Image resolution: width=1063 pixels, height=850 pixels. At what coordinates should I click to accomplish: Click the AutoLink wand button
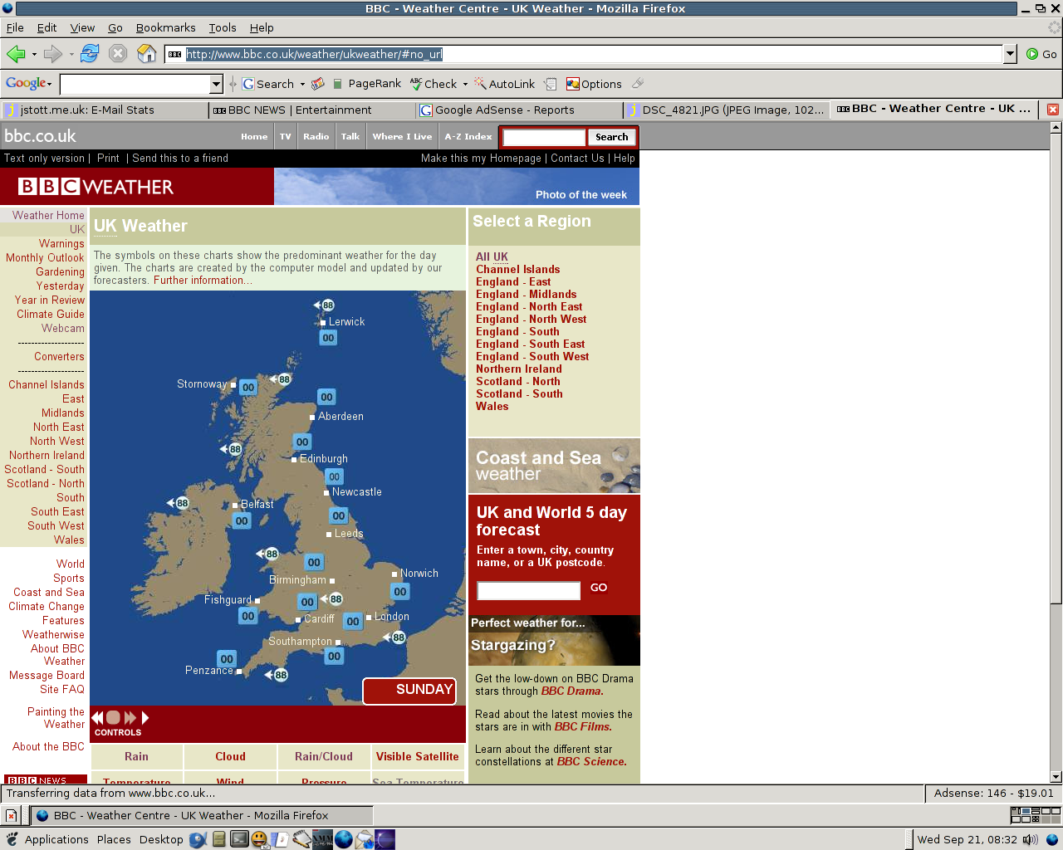tap(505, 84)
